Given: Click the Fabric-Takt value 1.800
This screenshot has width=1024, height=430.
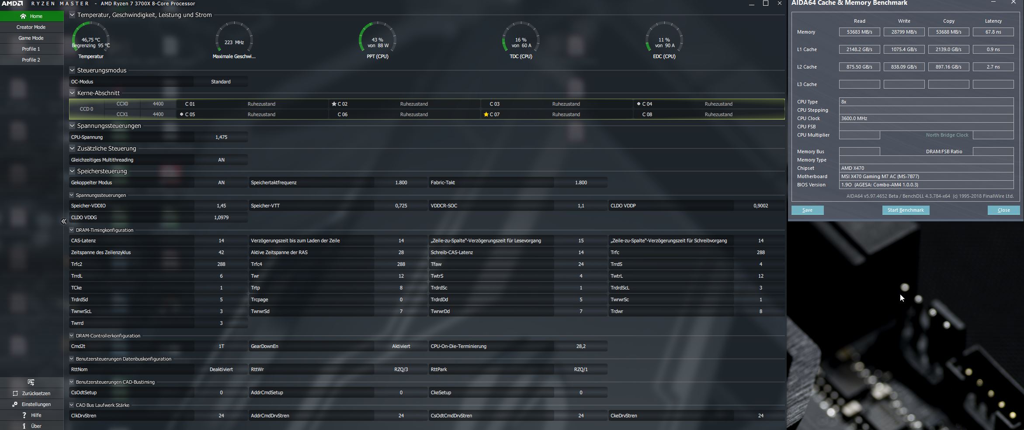Looking at the screenshot, I should click(x=581, y=182).
